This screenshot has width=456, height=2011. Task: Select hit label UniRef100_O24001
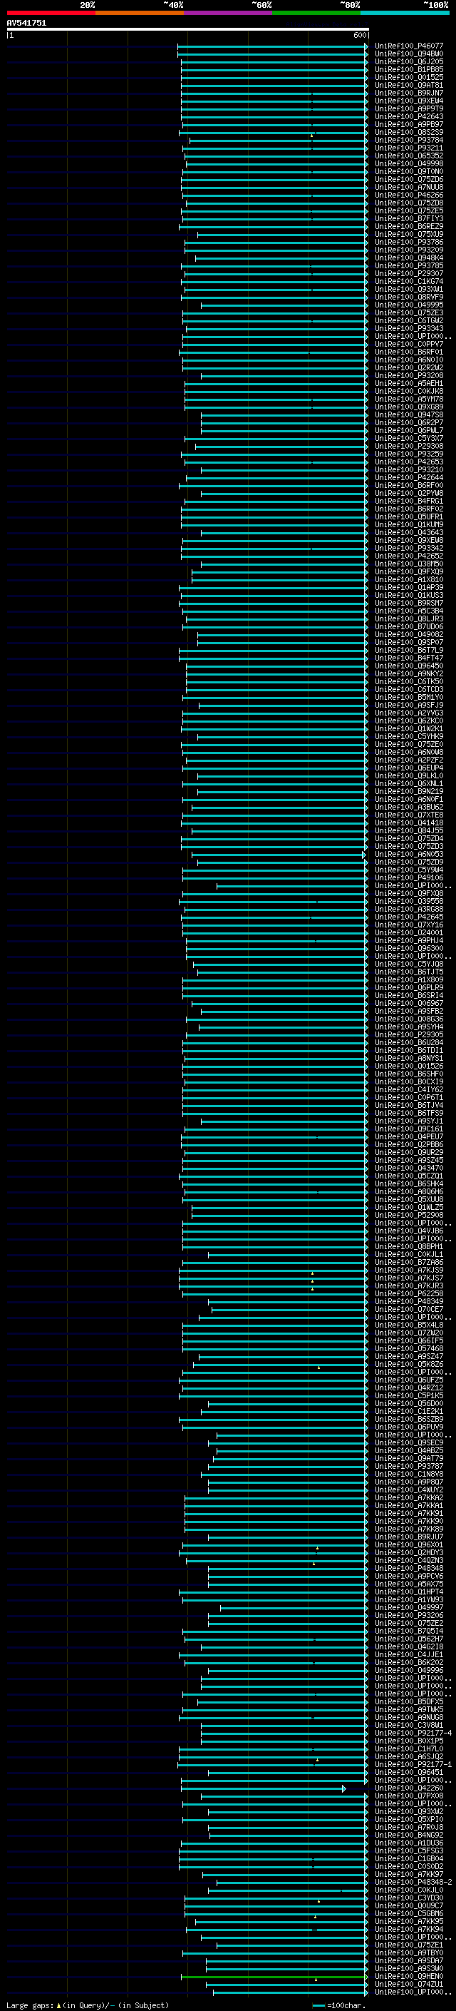coord(409,933)
